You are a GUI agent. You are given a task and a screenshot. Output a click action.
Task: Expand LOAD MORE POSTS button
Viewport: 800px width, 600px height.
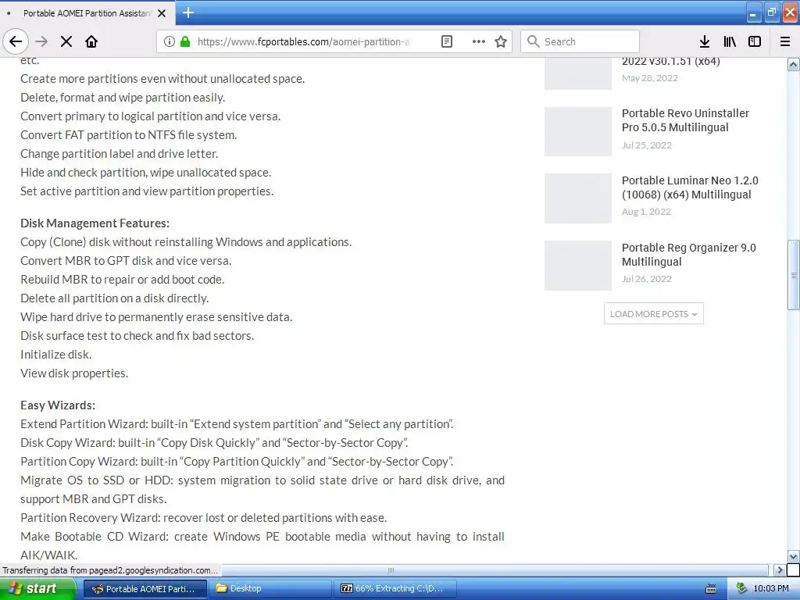tap(654, 314)
